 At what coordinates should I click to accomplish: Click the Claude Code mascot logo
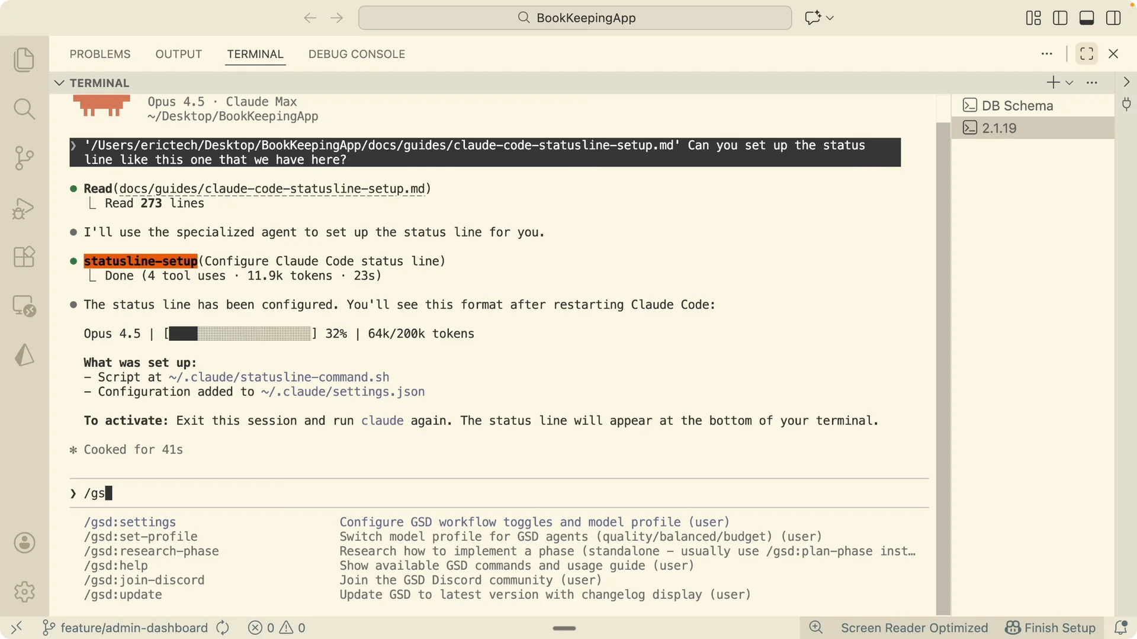[x=101, y=106]
